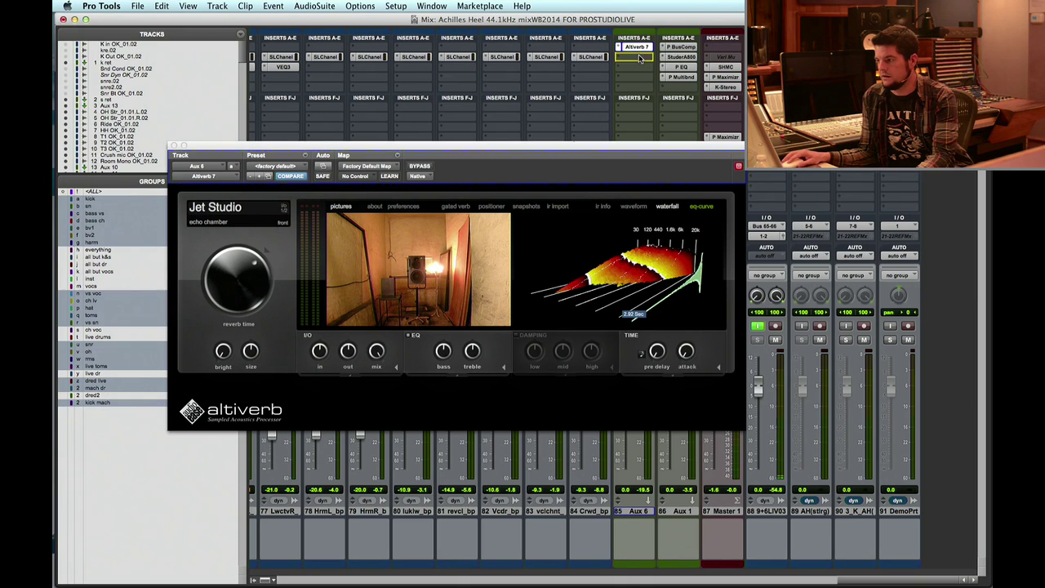This screenshot has width=1045, height=588.
Task: Open the Setup menu
Action: (x=396, y=6)
